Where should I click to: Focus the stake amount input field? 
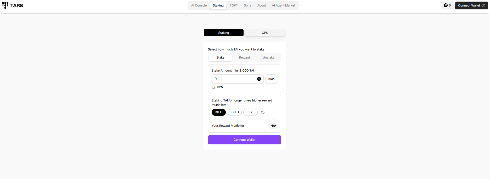click(x=234, y=79)
